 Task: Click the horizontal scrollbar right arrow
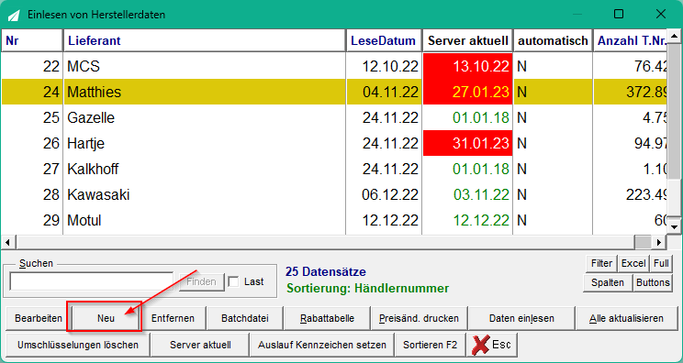point(659,242)
